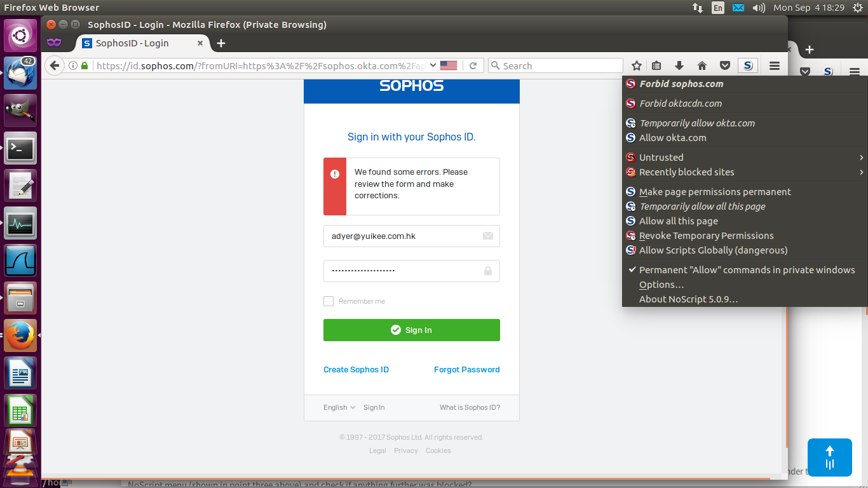Open LibreOffice Calc launcher icon
Viewport: 868px width, 488px height.
[x=20, y=410]
